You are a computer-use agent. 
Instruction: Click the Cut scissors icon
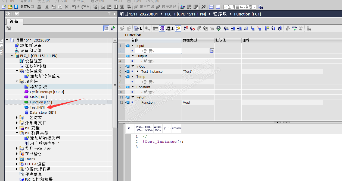point(47,7)
